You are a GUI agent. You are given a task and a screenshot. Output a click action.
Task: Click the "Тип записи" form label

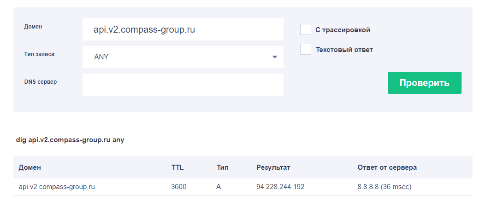click(39, 54)
